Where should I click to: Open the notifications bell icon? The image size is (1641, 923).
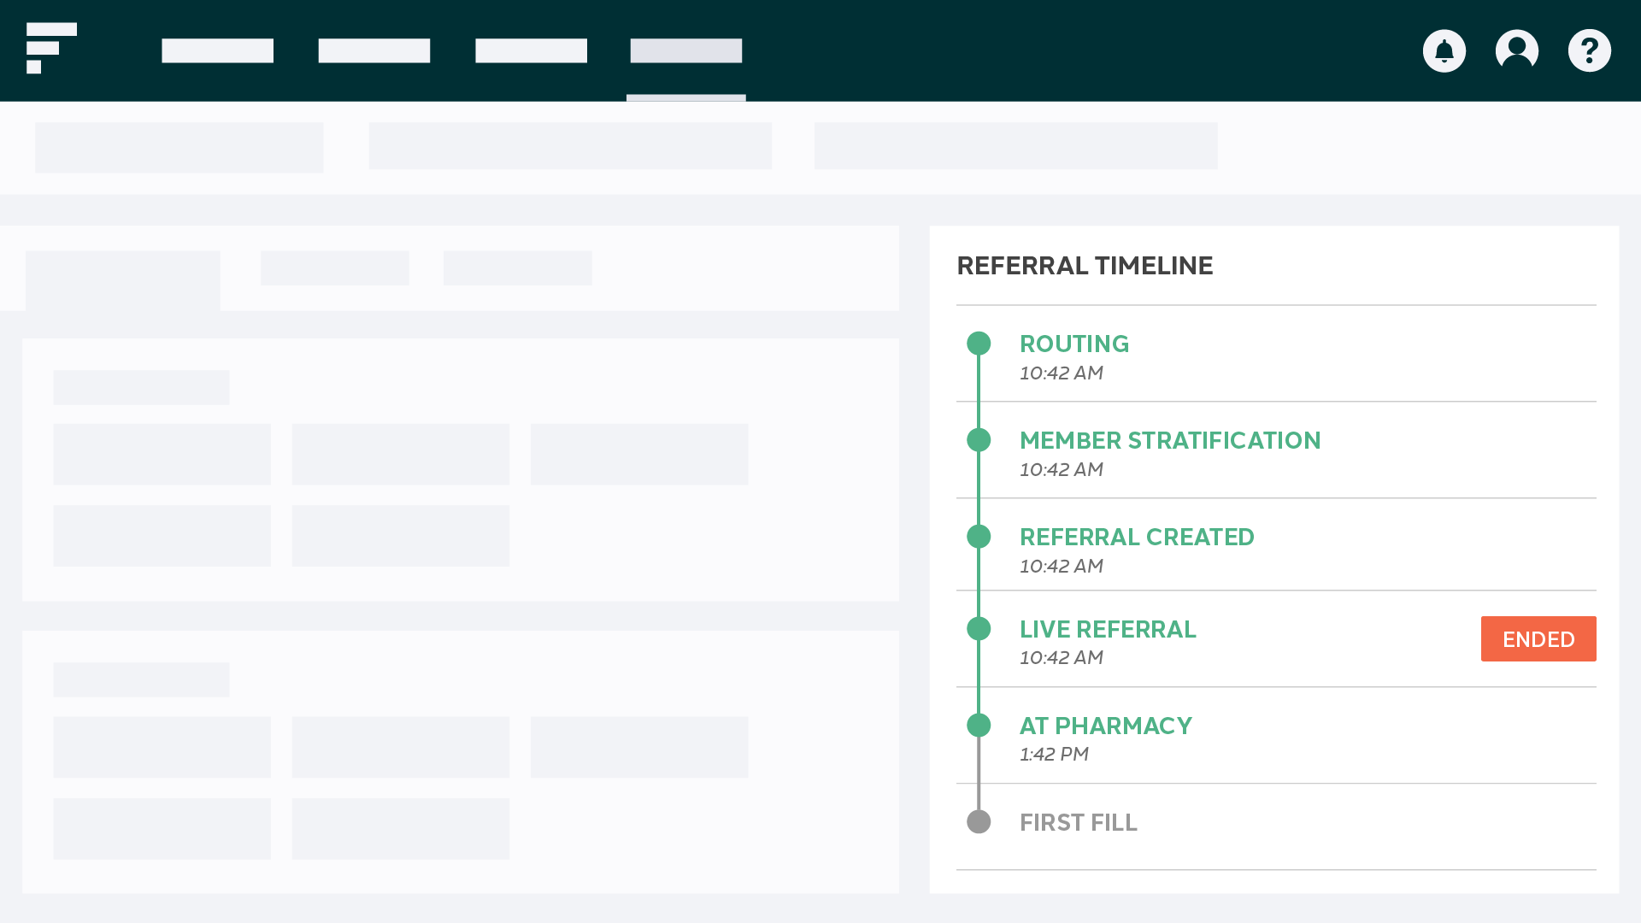point(1444,51)
